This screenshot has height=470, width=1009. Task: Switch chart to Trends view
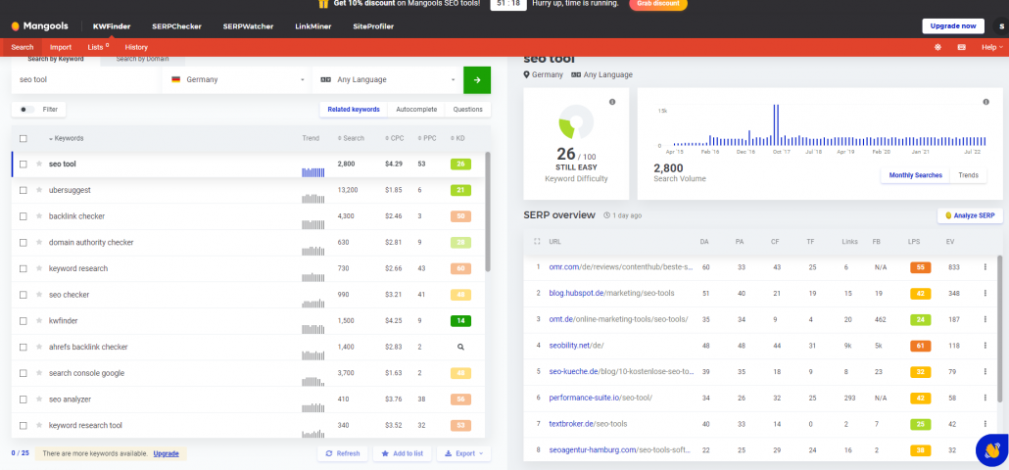pyautogui.click(x=969, y=175)
